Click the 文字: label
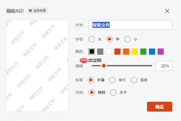Image resolution: width=181 pixels, height=121 pixels. [79, 25]
